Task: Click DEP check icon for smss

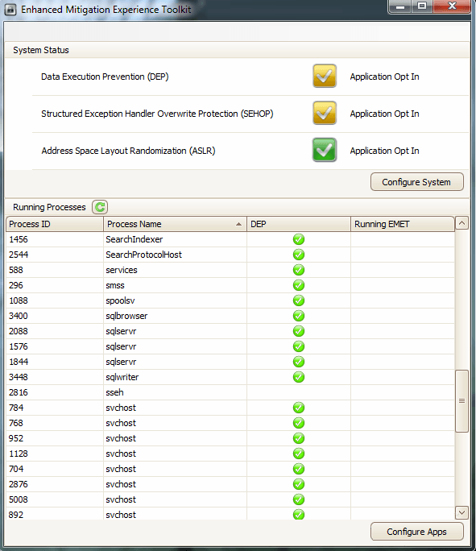Action: (x=299, y=285)
